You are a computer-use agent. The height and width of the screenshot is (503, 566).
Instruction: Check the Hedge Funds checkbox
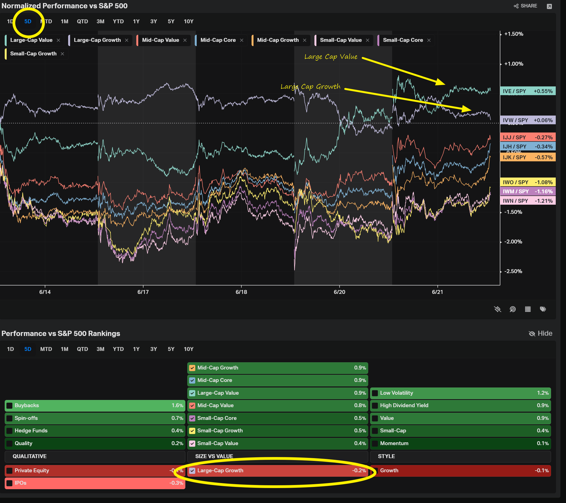coord(9,431)
